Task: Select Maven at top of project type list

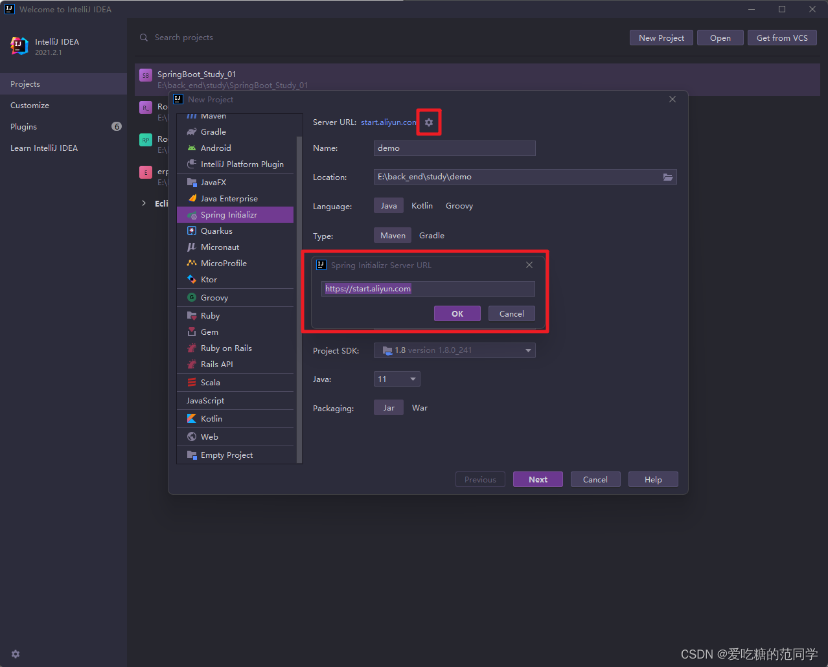Action: (235, 117)
